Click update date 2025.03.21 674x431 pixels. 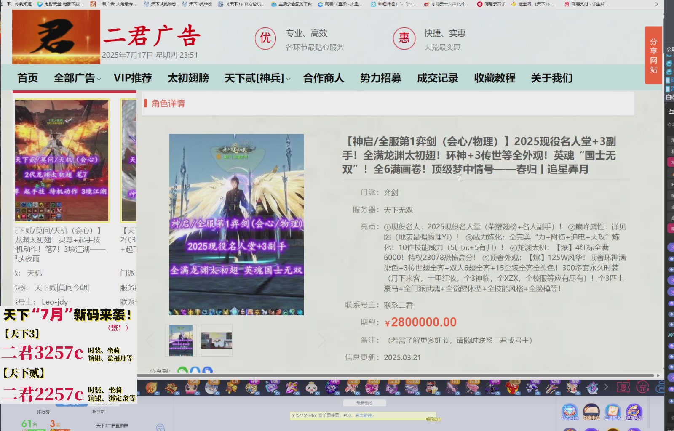click(402, 357)
